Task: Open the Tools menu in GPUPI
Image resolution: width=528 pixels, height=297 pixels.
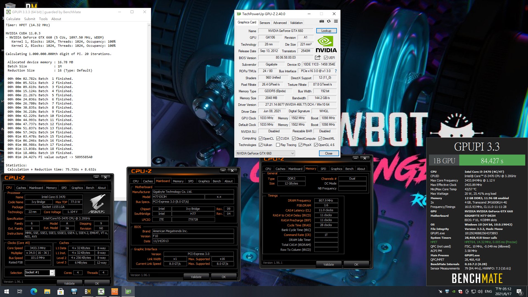Action: [43, 19]
